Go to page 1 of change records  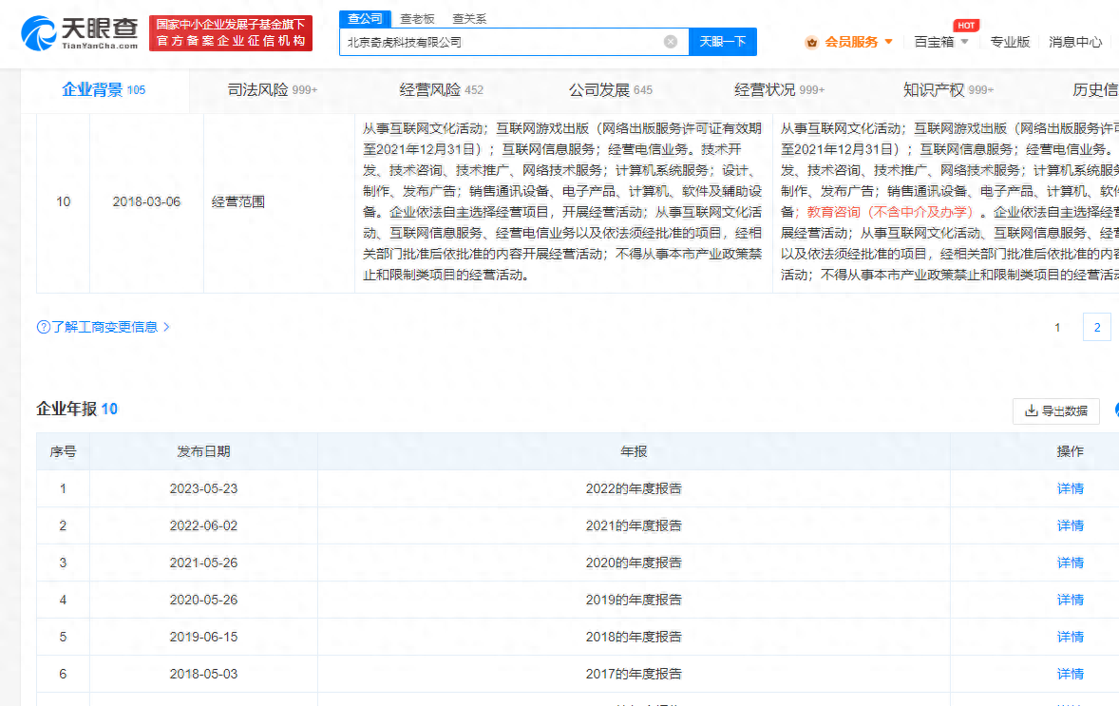(x=1057, y=328)
